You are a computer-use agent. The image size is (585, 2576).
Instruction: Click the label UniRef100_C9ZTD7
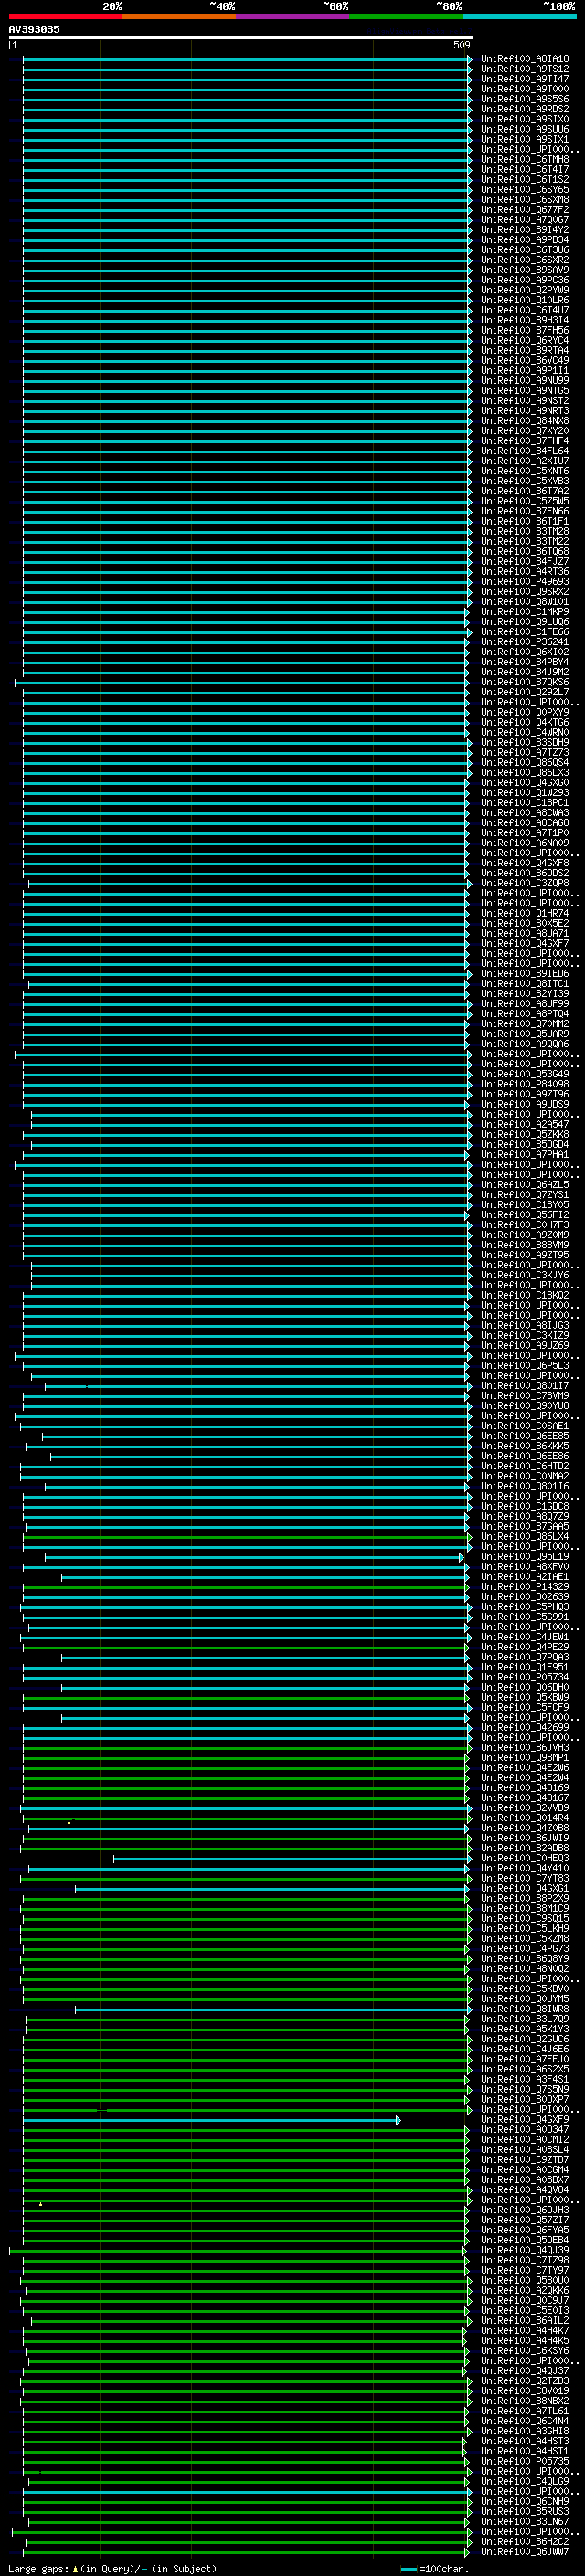pyautogui.click(x=524, y=2160)
